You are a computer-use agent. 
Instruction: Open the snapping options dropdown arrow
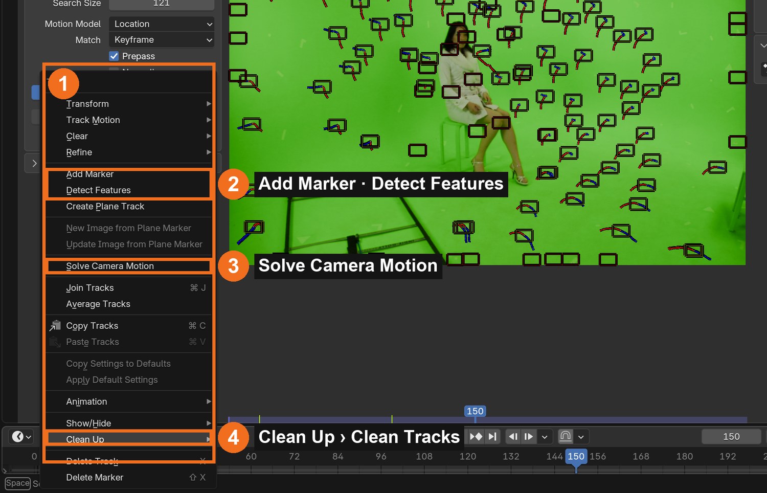coord(581,437)
